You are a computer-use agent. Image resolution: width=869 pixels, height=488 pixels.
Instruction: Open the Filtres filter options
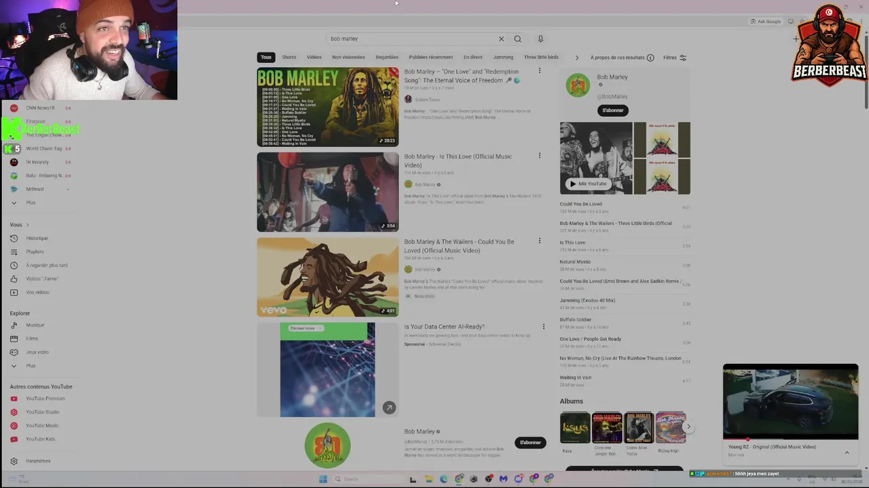(675, 58)
